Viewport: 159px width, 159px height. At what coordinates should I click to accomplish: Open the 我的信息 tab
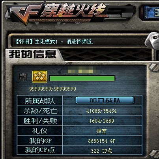[x=33, y=54]
